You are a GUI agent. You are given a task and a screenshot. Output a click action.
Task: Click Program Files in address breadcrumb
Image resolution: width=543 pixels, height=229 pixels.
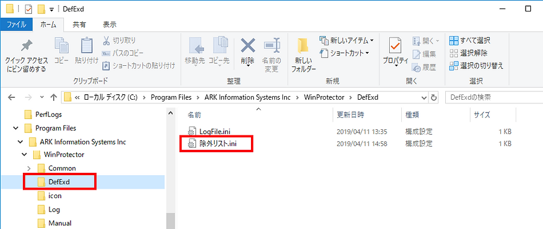(x=171, y=97)
